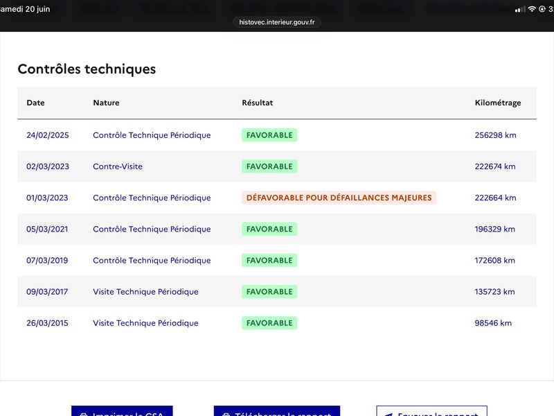Click the FAVORABLE badge for 09/03/2017

coord(269,291)
